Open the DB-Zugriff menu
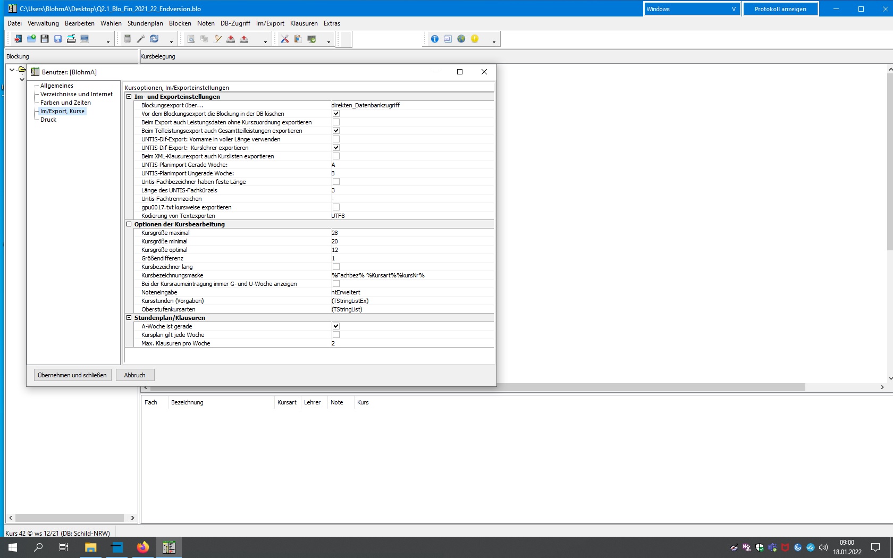Viewport: 893px width, 558px height. (x=235, y=23)
